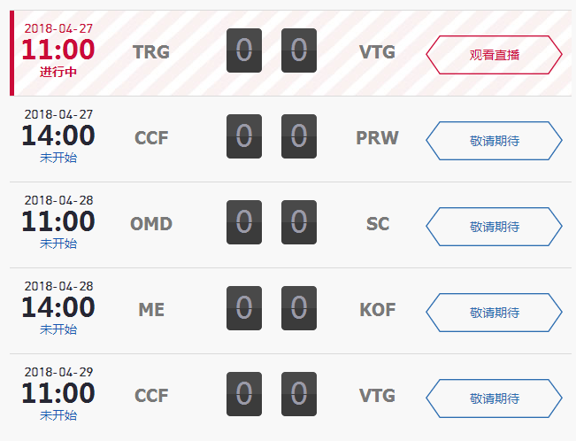Click TRG's score tile
The width and height of the screenshot is (576, 441).
(244, 50)
